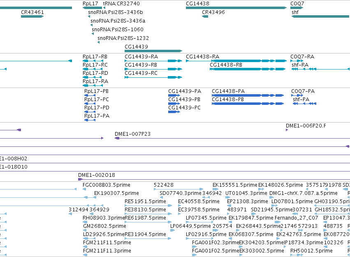Click EST EK303002.5prime
350x257 pixels.
click(x=262, y=251)
